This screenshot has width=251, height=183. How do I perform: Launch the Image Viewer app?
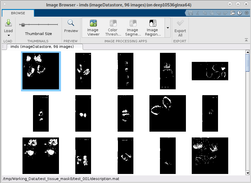click(x=93, y=28)
